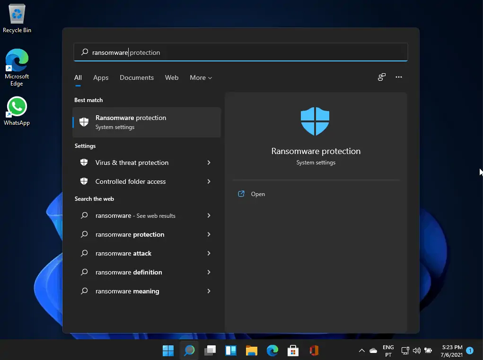Click search icon beside 'ransomware definition'
This screenshot has height=360, width=483.
tap(84, 272)
